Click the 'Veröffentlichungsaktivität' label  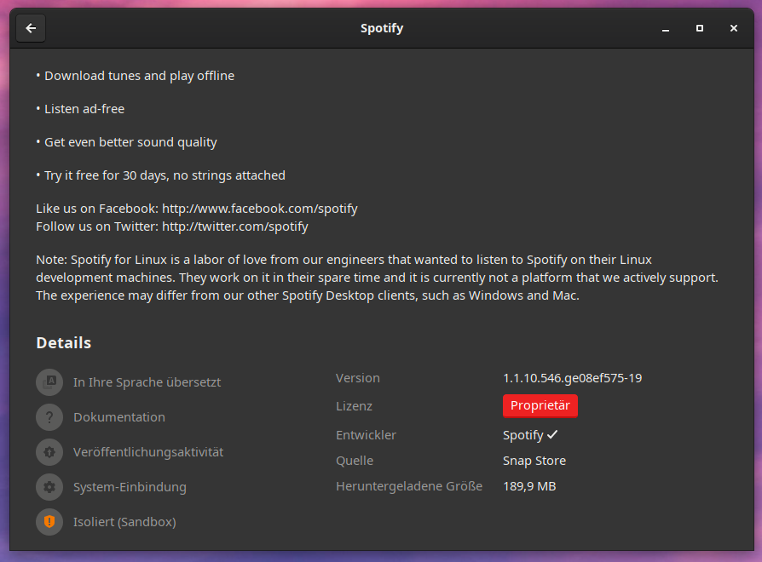pos(148,452)
